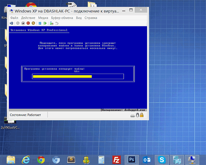Open the Вид menu
Screen dimensions: 206x165
(x=79, y=18)
